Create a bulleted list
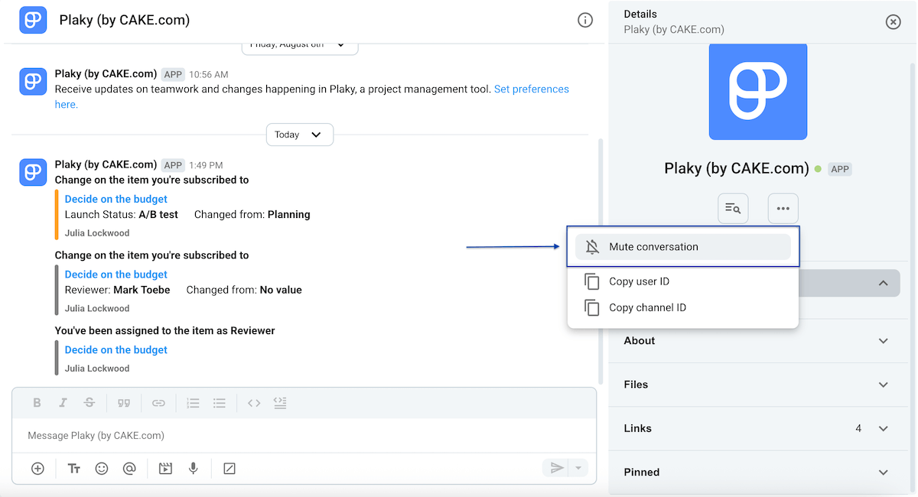This screenshot has width=918, height=497. [x=220, y=403]
